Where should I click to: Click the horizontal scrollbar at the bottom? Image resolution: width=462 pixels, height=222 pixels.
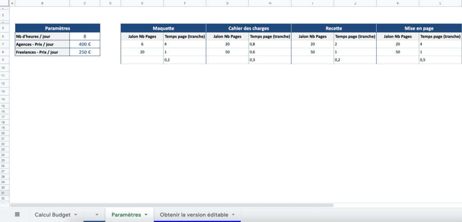pyautogui.click(x=171, y=205)
